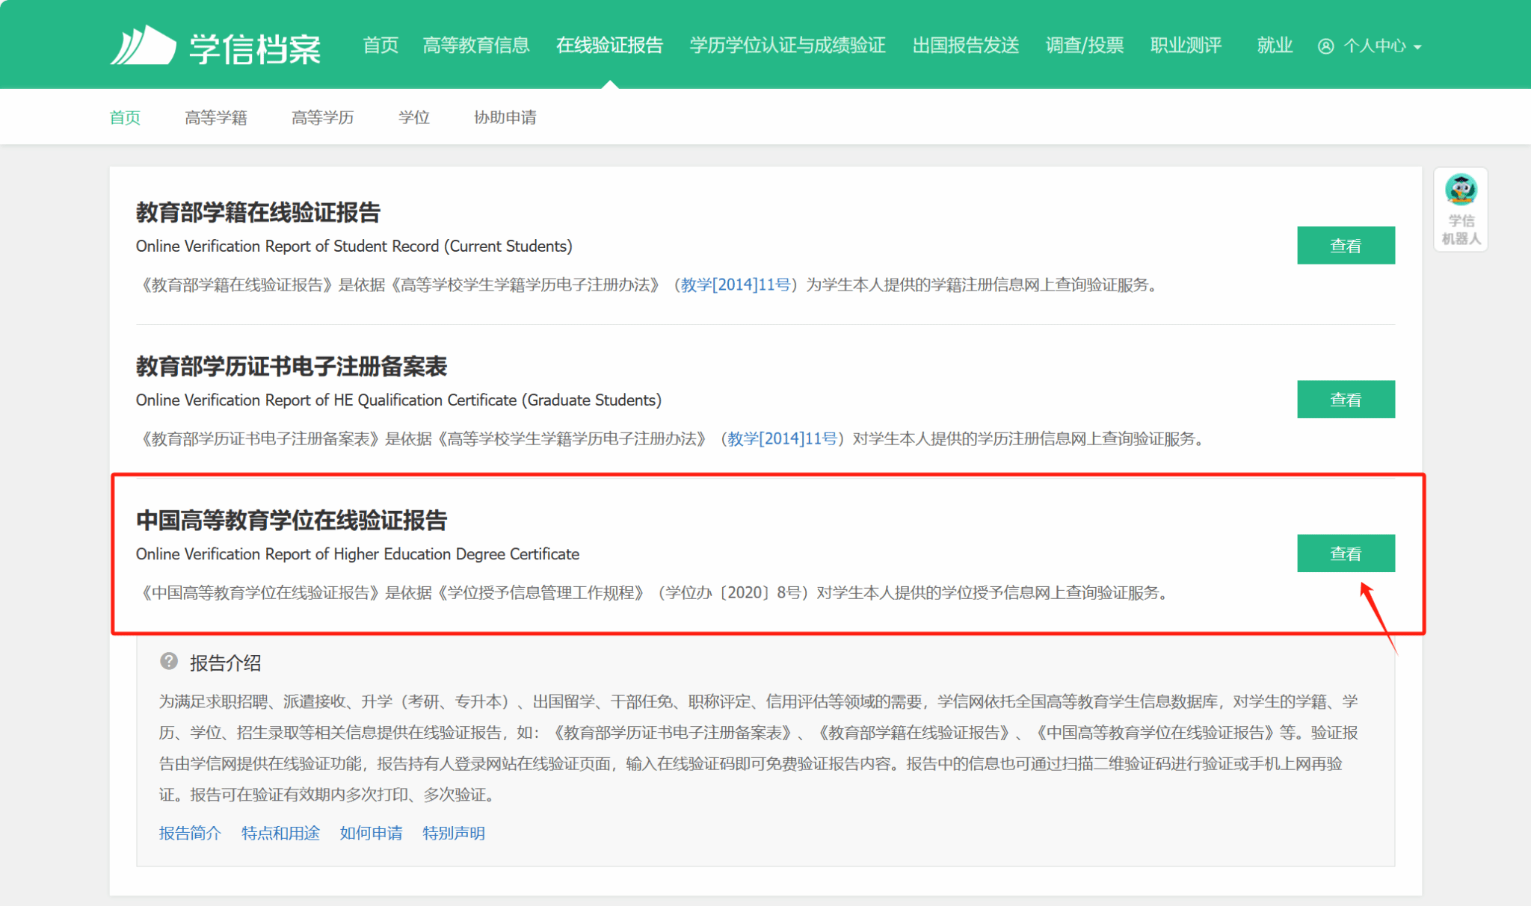Open 调查/投票 in the top navigation
The height and width of the screenshot is (906, 1531).
coord(1085,46)
